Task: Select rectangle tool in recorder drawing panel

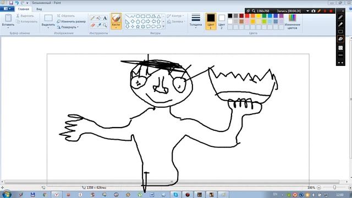Action: pos(340,32)
